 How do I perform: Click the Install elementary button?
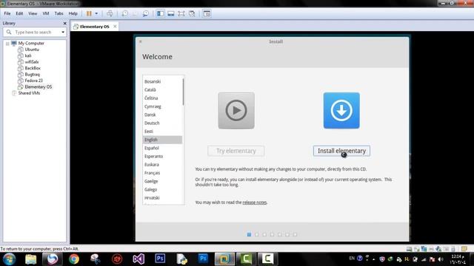click(341, 151)
